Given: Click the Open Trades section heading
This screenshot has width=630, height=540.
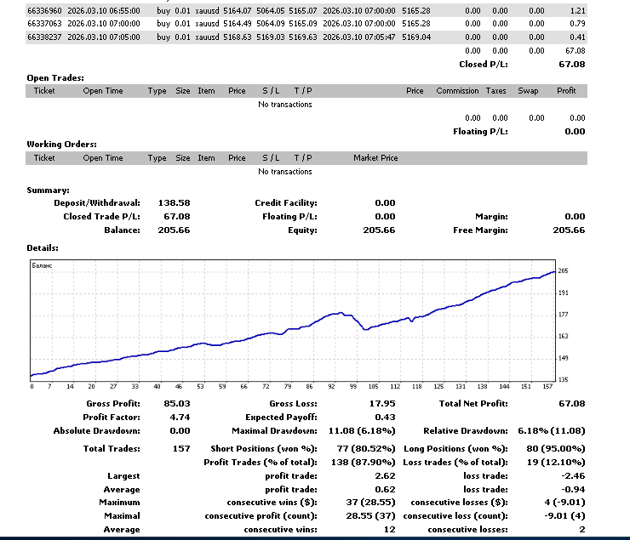Looking at the screenshot, I should tap(54, 77).
